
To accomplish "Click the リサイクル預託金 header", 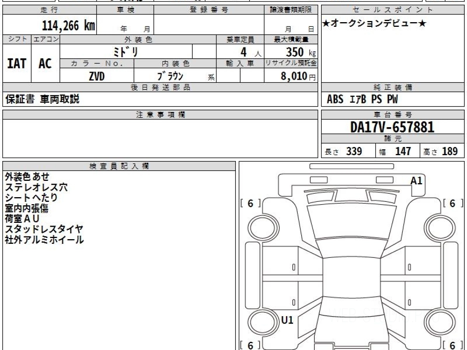I will (291, 63).
